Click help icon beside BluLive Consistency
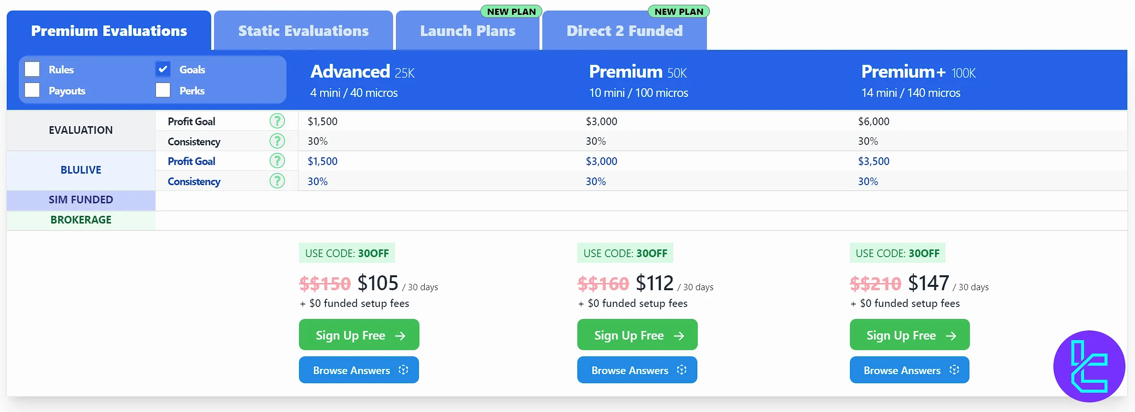 click(x=277, y=181)
